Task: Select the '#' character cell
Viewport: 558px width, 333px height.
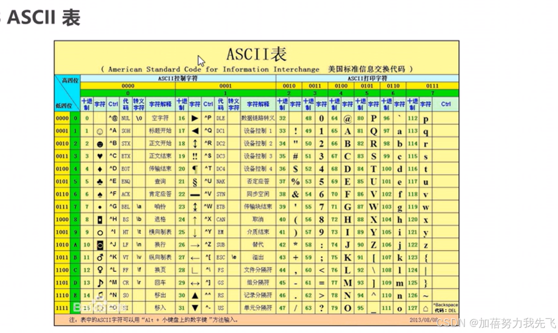Action: 295,156
